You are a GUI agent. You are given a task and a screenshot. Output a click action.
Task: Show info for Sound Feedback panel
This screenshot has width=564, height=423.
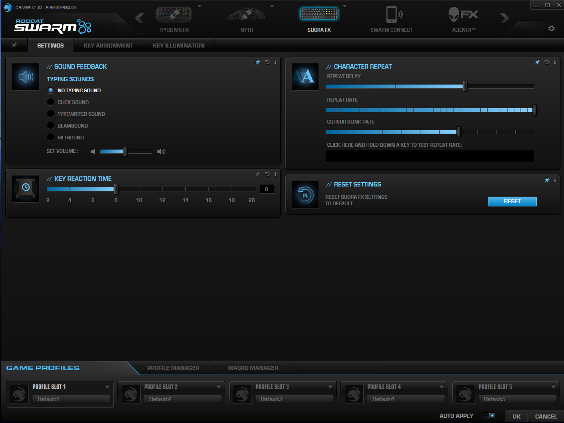point(275,62)
